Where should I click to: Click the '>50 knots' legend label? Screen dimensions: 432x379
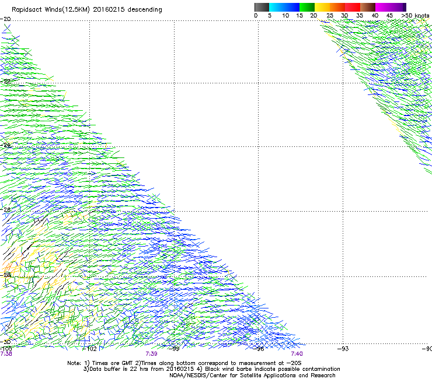[x=415, y=16]
